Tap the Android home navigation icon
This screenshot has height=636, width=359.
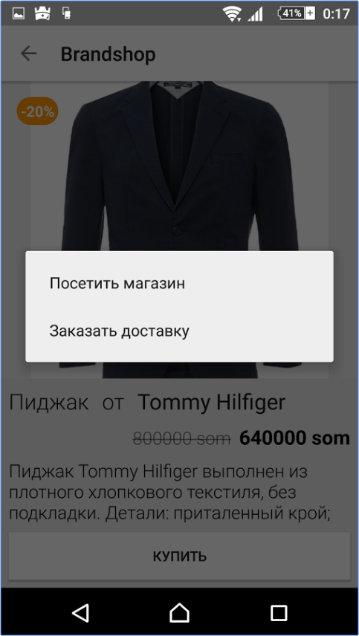[179, 612]
